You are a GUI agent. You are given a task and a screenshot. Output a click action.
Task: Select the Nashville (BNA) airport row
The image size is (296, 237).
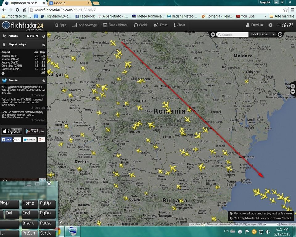tap(23, 69)
